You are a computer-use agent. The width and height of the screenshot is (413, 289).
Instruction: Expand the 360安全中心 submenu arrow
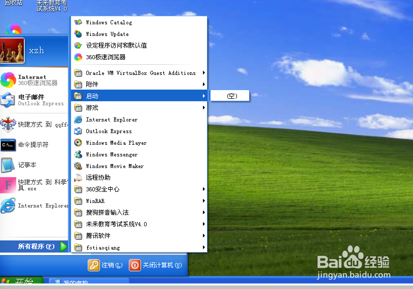204,189
